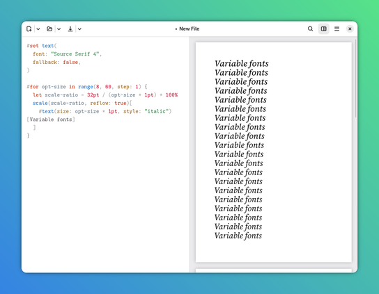
Task: Click the second preview page at bottom
Action: click(273, 271)
